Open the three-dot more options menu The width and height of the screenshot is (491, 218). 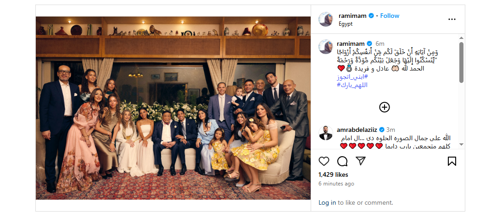coord(452,19)
